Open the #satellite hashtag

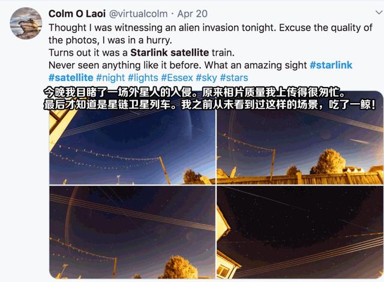[71, 78]
